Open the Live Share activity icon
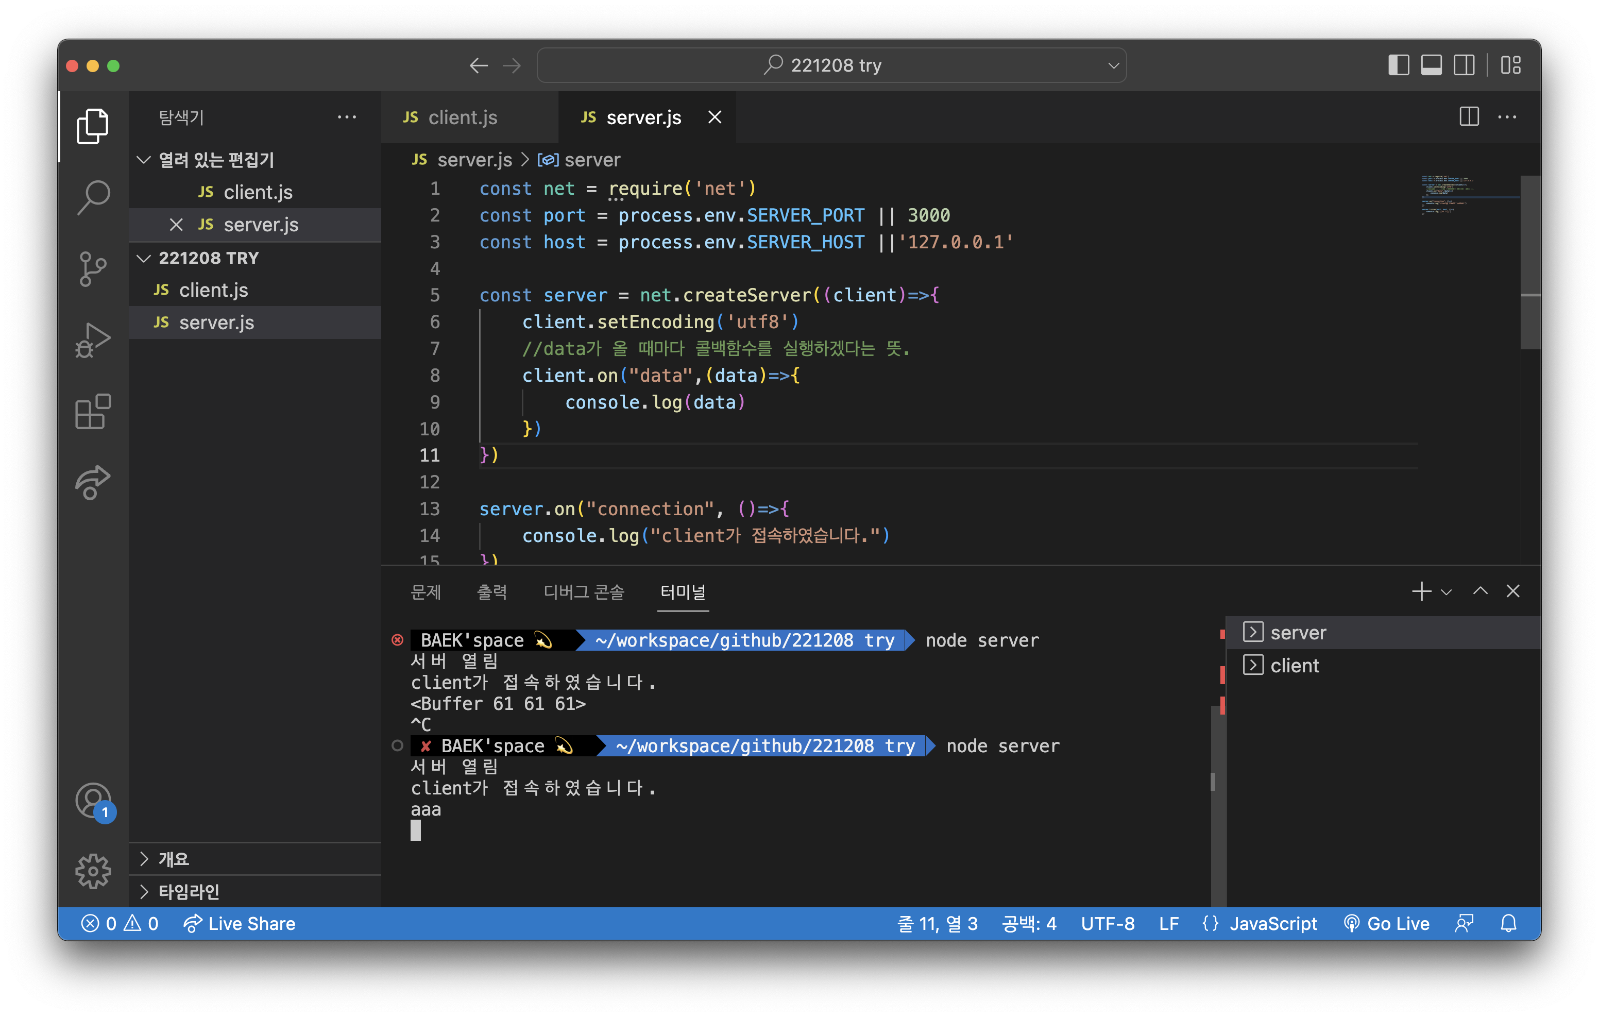Viewport: 1599px width, 1017px height. tap(93, 482)
